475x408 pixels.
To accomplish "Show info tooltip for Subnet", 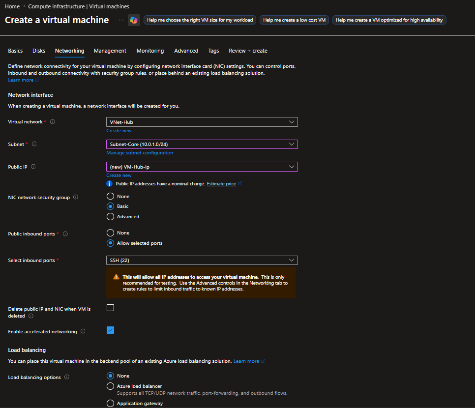I will pos(34,144).
